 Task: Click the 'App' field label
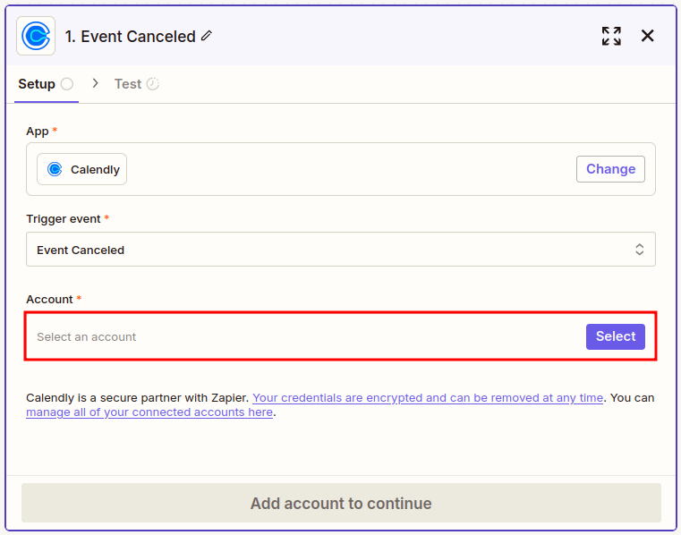pos(38,132)
